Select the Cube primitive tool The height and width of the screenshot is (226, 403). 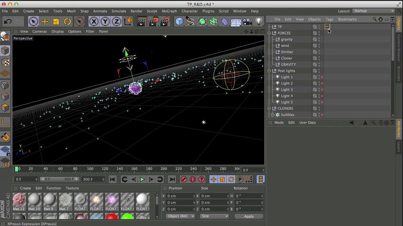click(179, 21)
